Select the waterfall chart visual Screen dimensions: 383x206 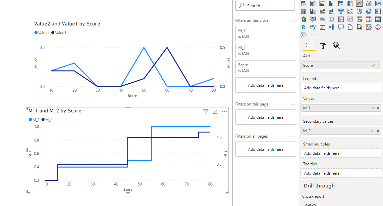click(x=331, y=11)
